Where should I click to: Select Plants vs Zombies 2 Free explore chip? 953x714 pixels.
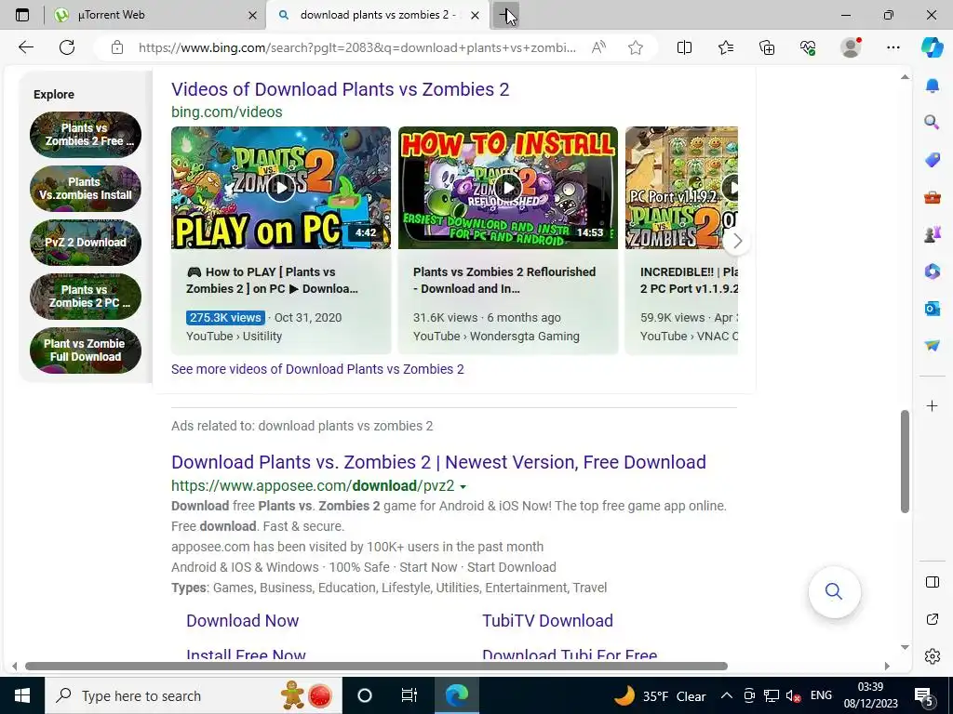click(86, 135)
